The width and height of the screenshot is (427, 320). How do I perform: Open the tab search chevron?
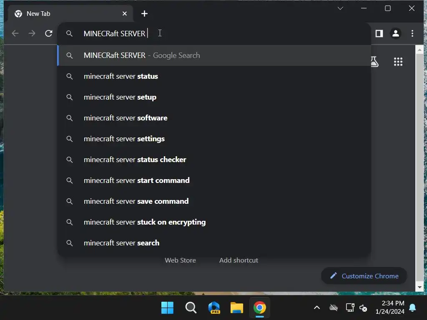click(x=340, y=8)
